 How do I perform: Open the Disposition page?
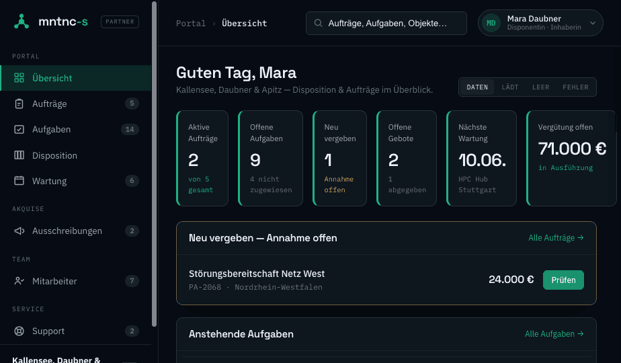point(76,155)
